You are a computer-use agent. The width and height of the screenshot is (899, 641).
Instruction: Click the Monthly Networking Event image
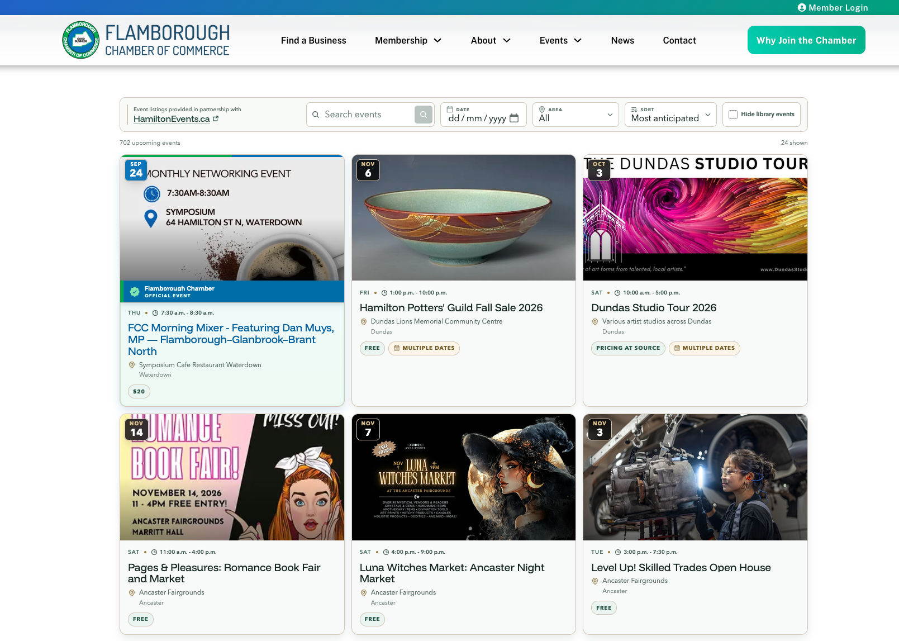pos(232,219)
